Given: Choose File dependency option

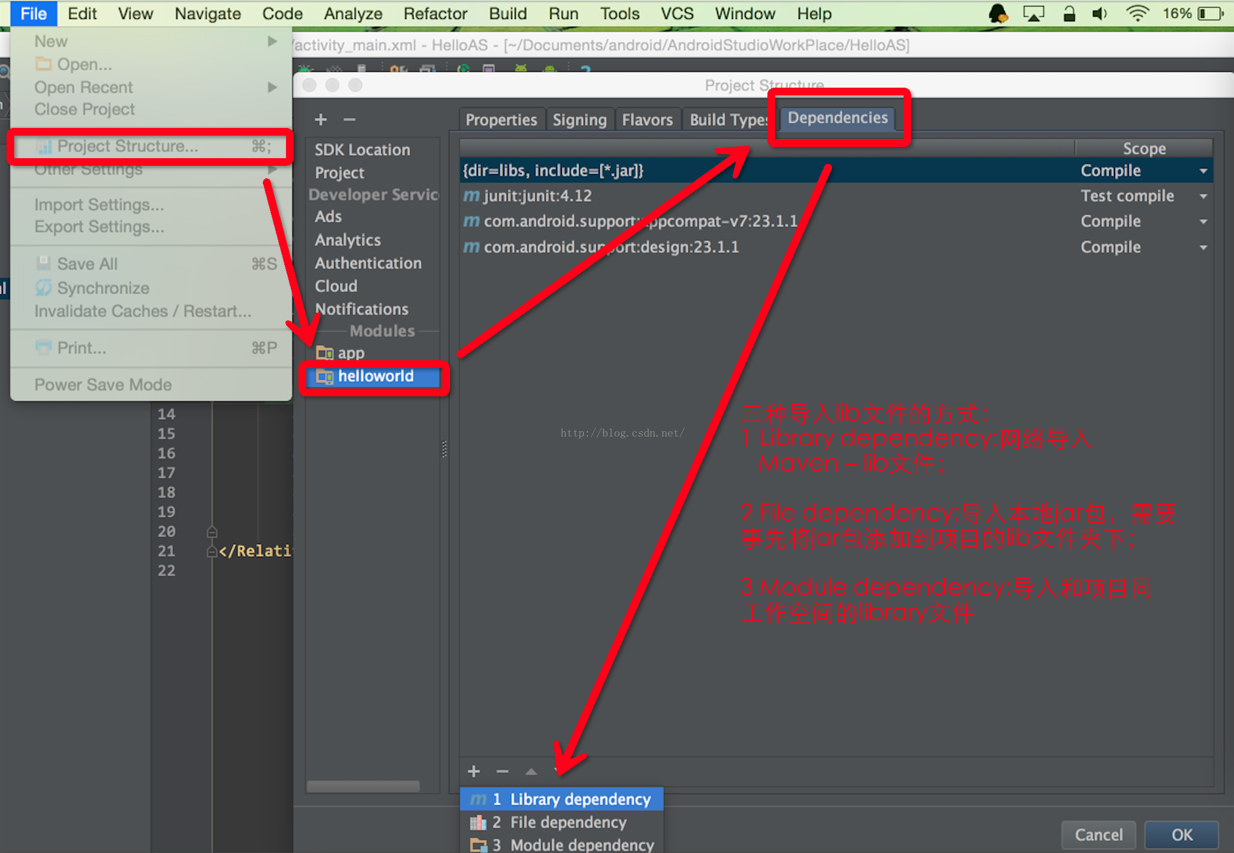Looking at the screenshot, I should coord(561,822).
